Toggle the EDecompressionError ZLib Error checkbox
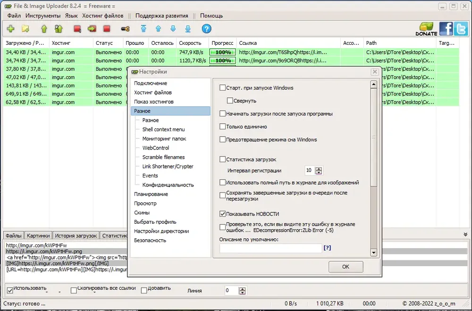Screen dimensions: 472x311 (222, 227)
